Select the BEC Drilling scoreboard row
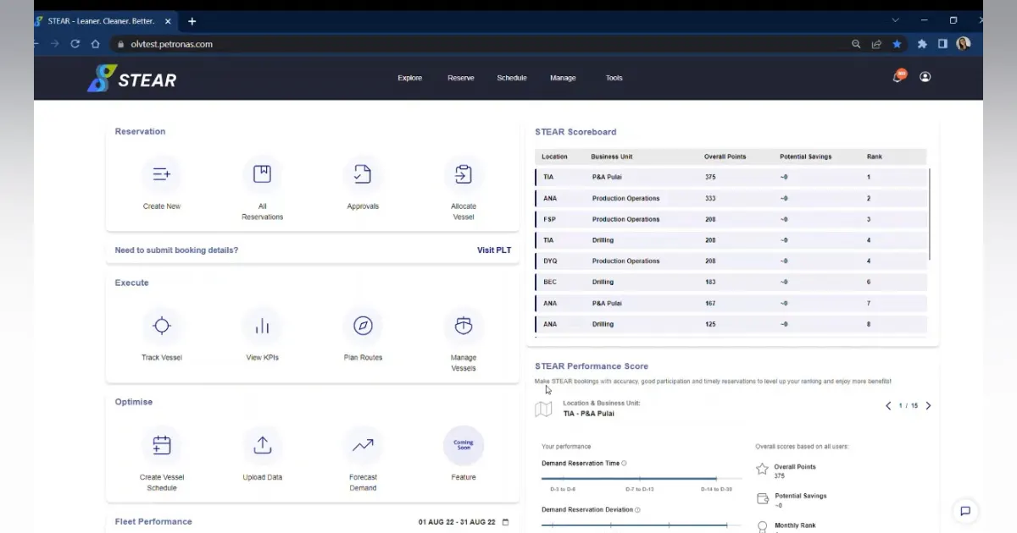Viewport: 1017px width, 533px height. [x=731, y=282]
